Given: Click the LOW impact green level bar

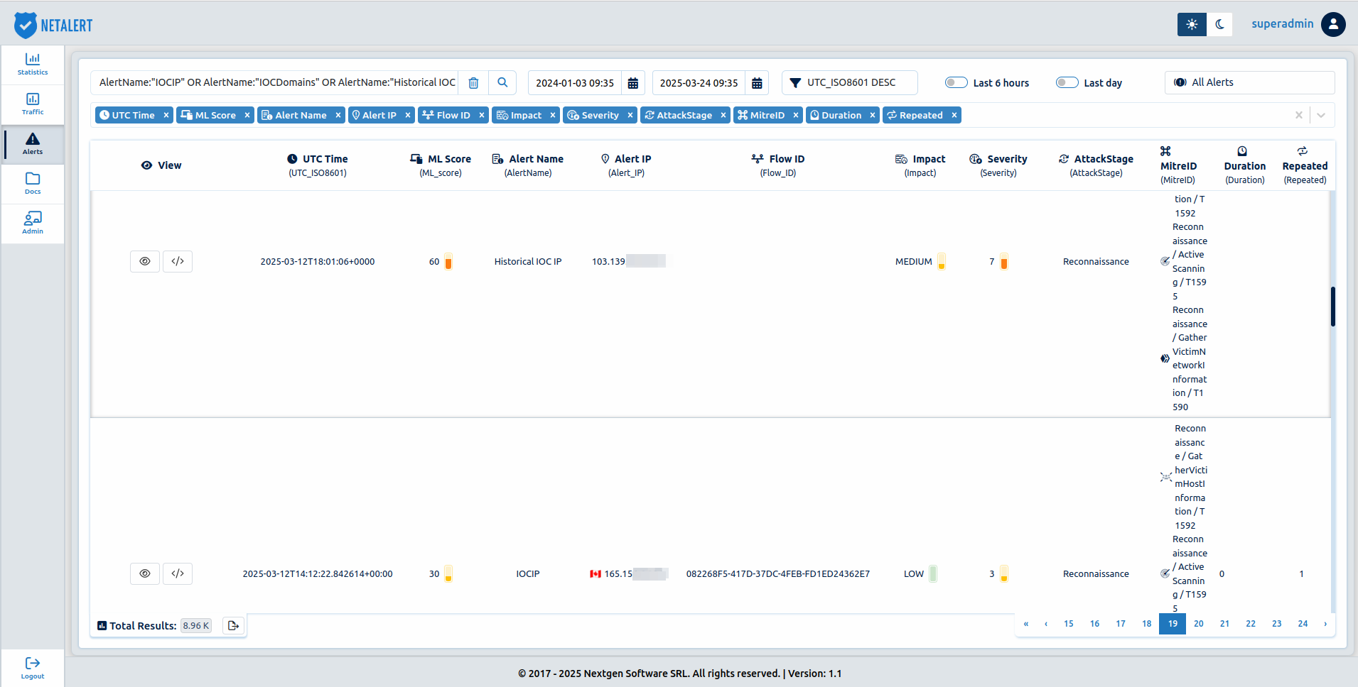Looking at the screenshot, I should pyautogui.click(x=933, y=573).
